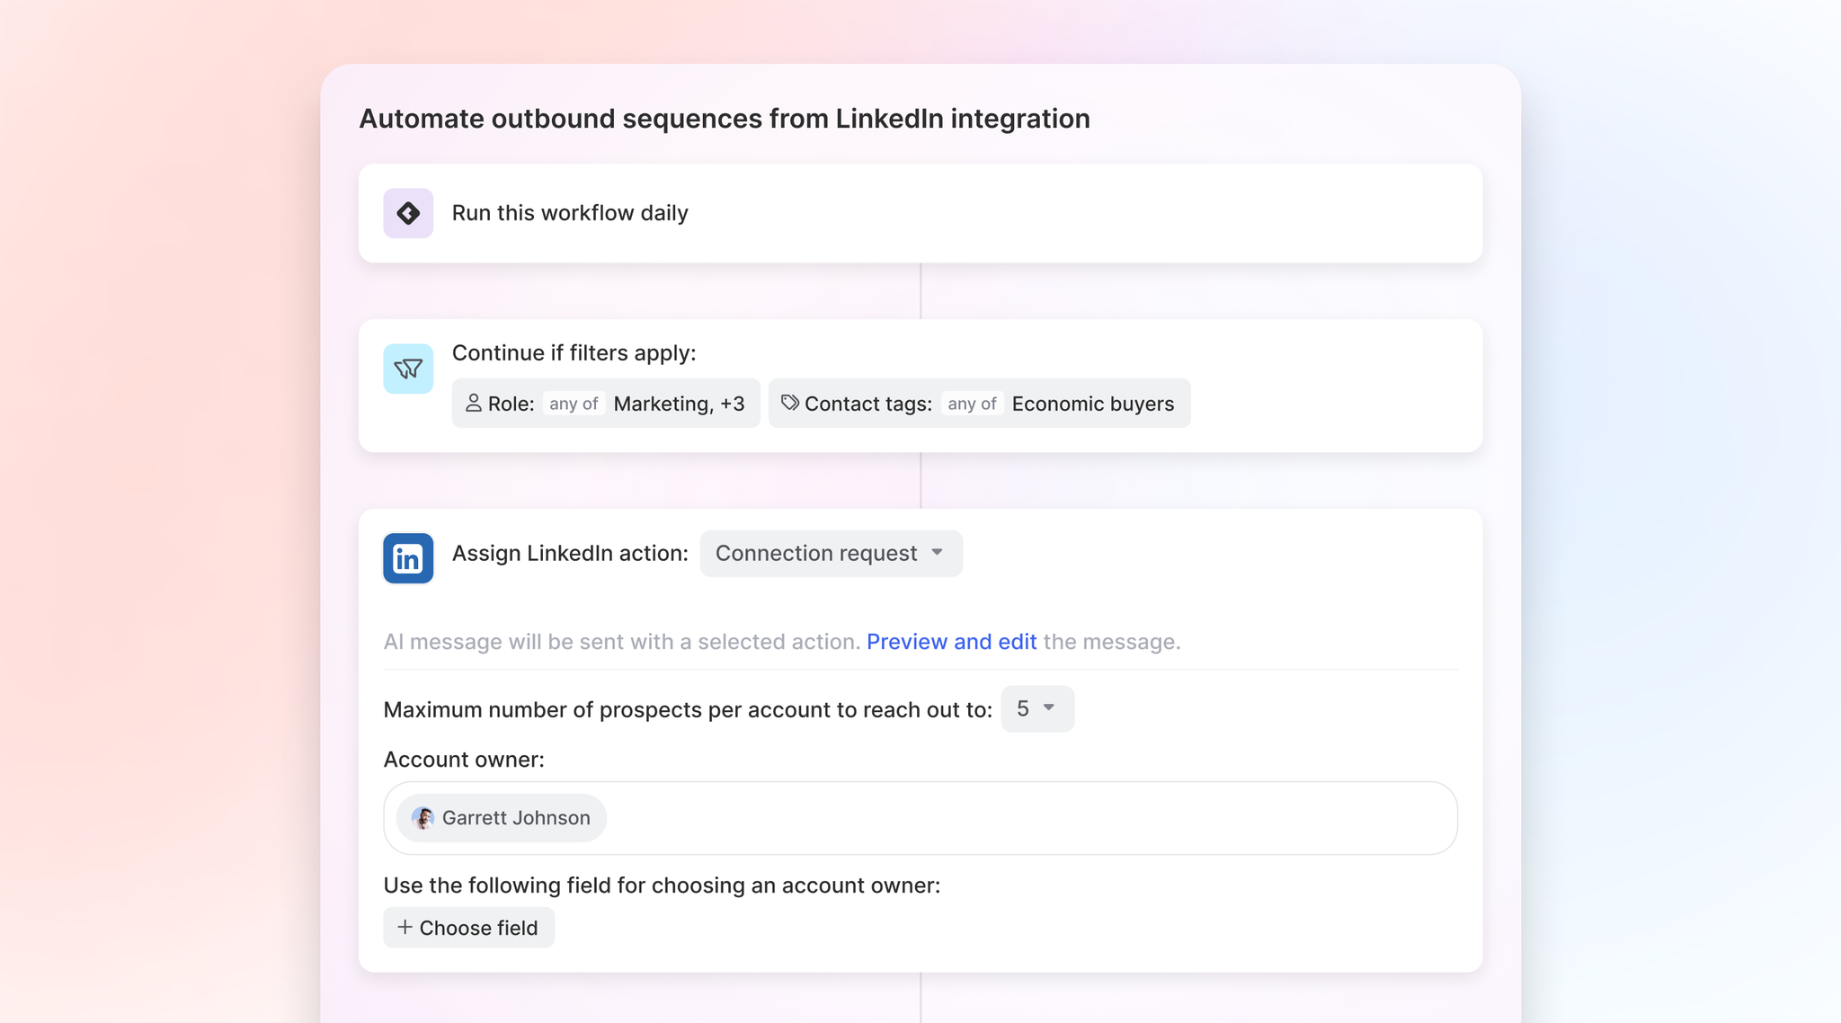Click the person icon beside Role
The width and height of the screenshot is (1841, 1023).
coord(473,404)
